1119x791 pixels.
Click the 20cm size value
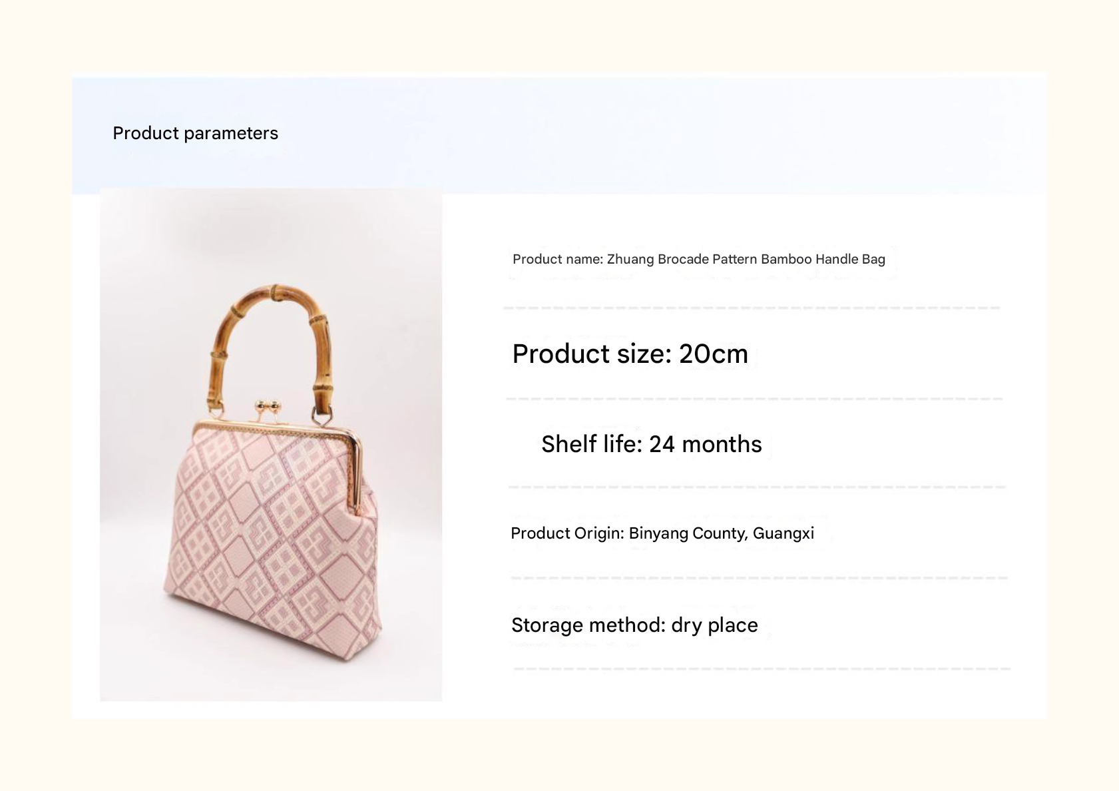point(714,354)
